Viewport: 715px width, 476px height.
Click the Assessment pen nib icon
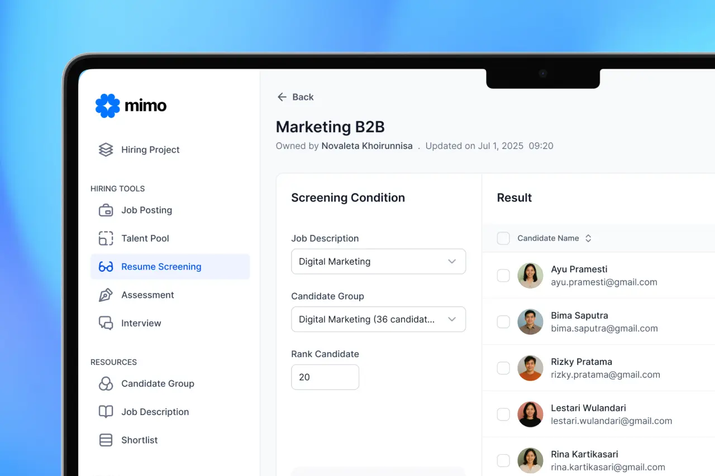[106, 295]
